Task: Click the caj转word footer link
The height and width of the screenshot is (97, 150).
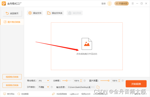Action: [x=74, y=94]
